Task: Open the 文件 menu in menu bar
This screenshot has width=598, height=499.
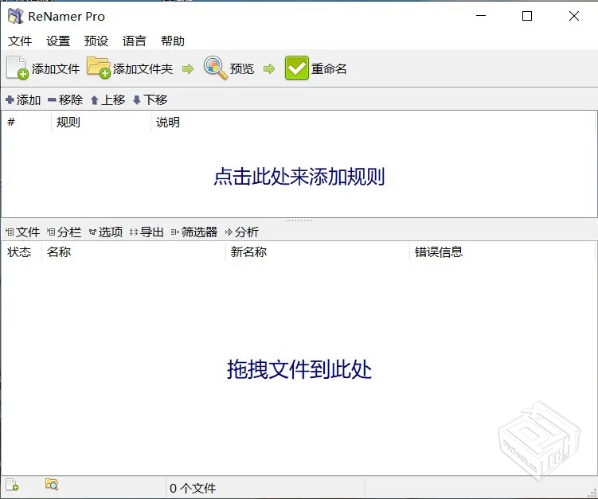Action: pyautogui.click(x=20, y=41)
